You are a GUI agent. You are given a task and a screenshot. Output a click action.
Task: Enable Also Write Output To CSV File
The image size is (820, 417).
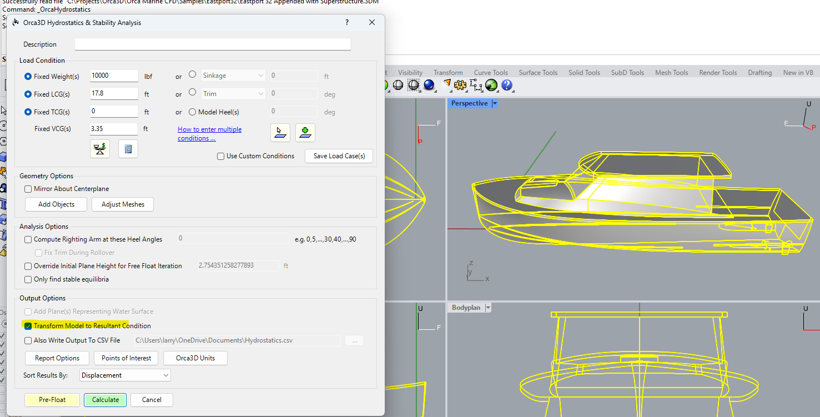tap(28, 341)
